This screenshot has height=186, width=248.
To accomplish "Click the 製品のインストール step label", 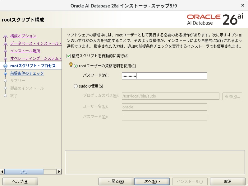I will click(x=27, y=88).
